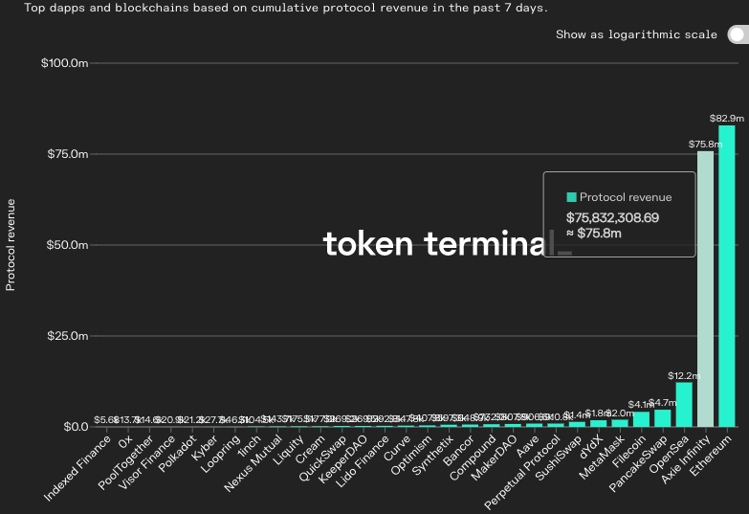Click the Curve x-axis label
Screen dimensions: 749x514
395,448
